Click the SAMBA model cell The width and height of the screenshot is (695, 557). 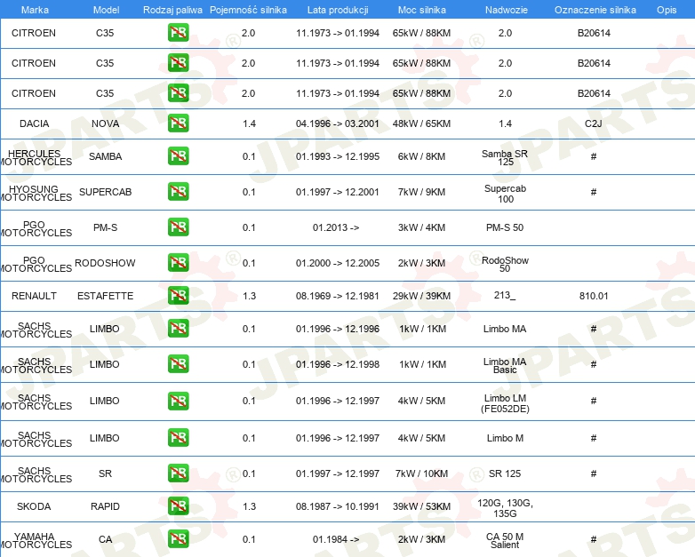(106, 156)
